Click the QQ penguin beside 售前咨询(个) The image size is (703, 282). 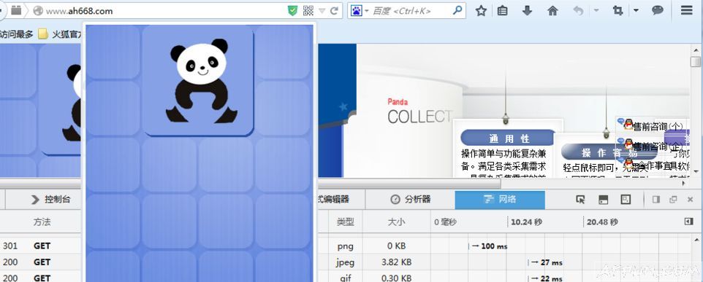pos(628,125)
